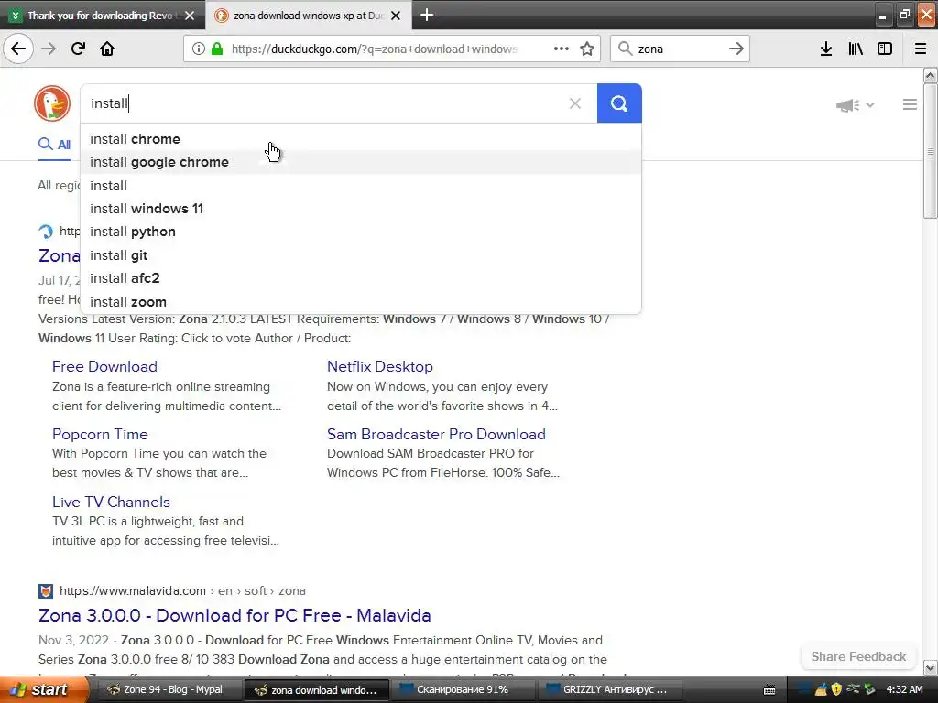Choose suggestion install chrome
This screenshot has height=703, width=938.
point(361,139)
